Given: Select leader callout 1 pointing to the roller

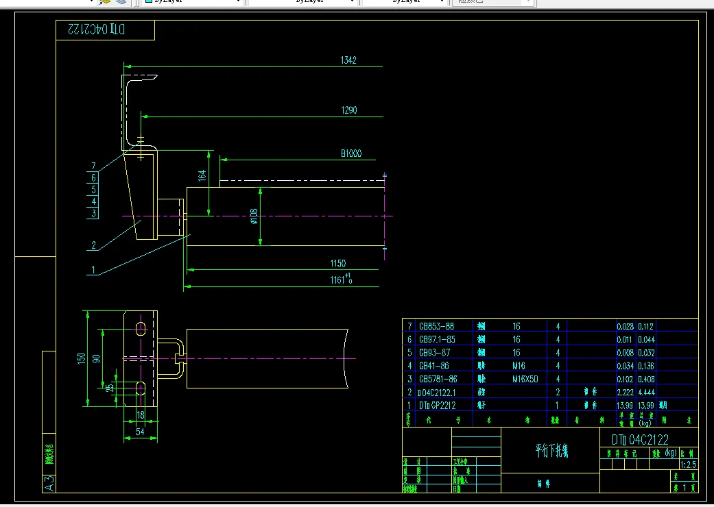Looking at the screenshot, I should (93, 270).
